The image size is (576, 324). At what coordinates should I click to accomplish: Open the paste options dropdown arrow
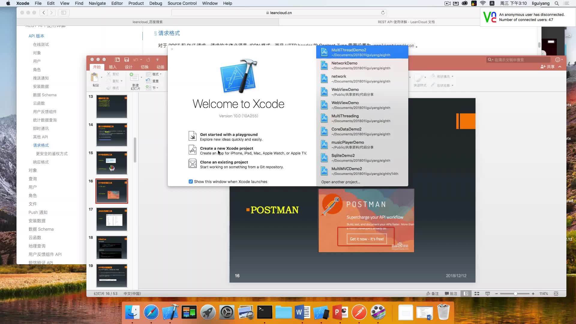pos(101,77)
